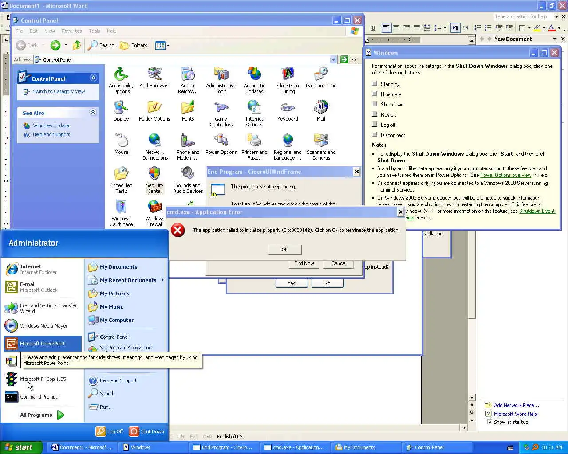Expand All Programs in Start menu
The image size is (568, 454).
[42, 415]
